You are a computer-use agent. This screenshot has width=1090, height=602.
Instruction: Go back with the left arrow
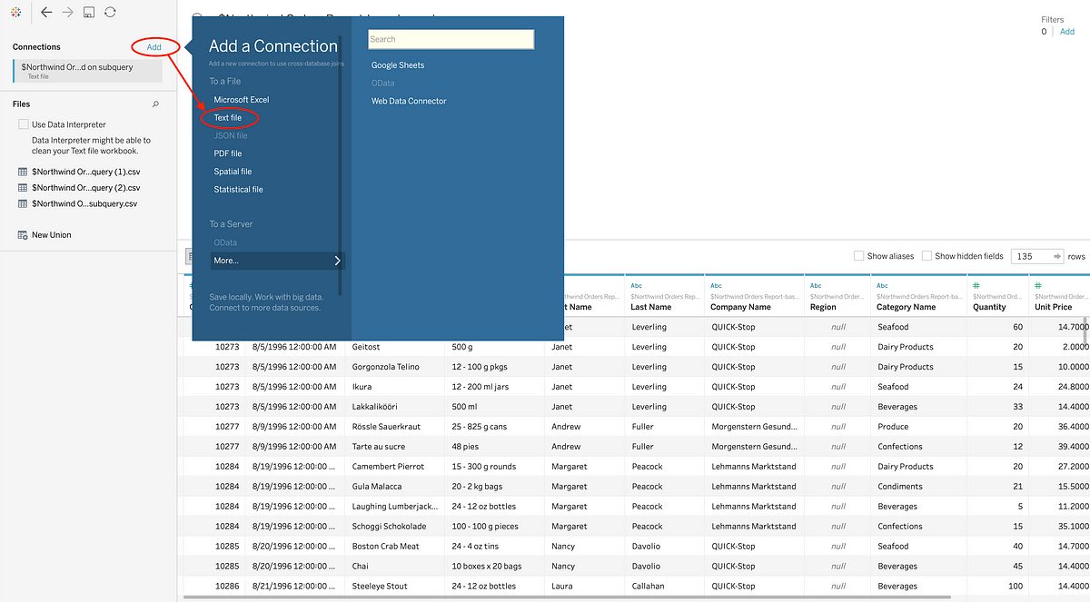click(46, 13)
